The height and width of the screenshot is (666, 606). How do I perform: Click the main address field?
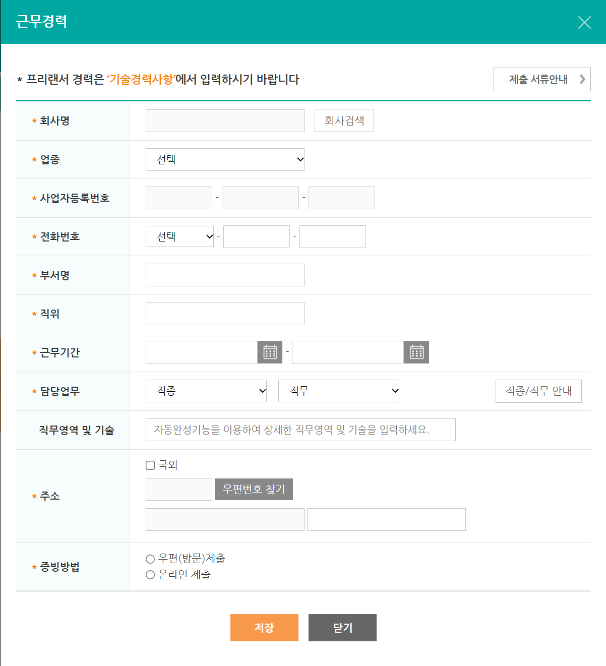click(x=225, y=519)
